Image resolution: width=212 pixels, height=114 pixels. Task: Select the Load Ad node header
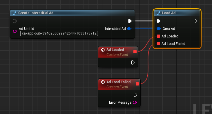click(x=177, y=13)
